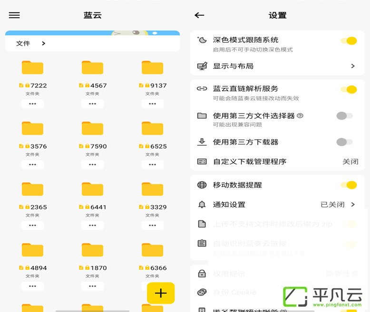Open folder 3576 icon
This screenshot has height=312, width=370.
(32, 128)
